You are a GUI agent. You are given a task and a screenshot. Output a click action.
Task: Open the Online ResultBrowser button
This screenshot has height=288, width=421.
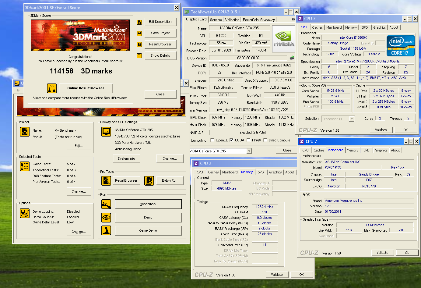point(86,88)
